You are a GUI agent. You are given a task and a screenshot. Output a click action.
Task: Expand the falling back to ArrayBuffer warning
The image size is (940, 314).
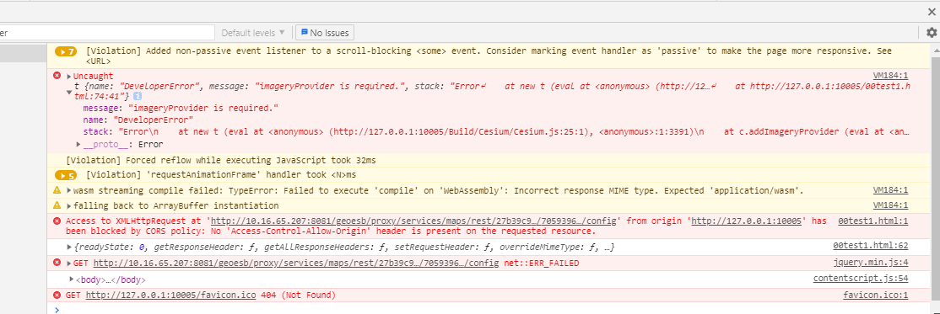click(69, 205)
